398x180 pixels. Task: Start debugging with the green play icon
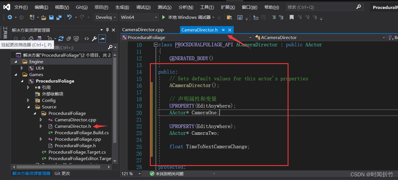pos(163,17)
